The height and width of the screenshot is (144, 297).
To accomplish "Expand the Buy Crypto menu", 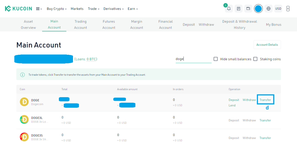I will click(57, 9).
